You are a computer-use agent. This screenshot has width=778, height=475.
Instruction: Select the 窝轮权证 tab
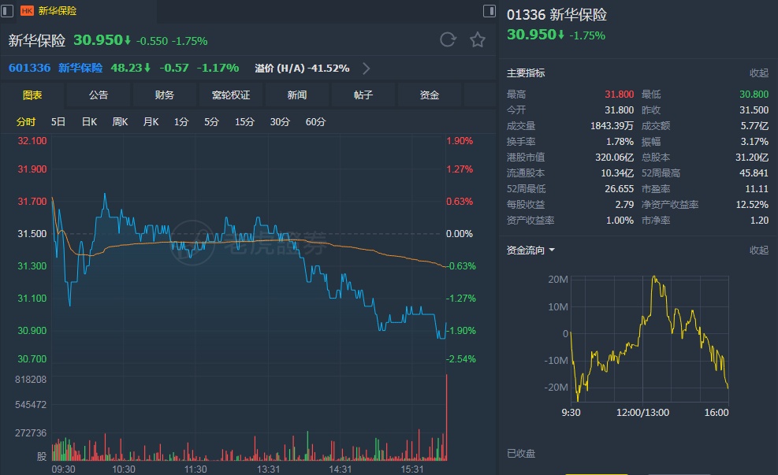click(x=231, y=95)
